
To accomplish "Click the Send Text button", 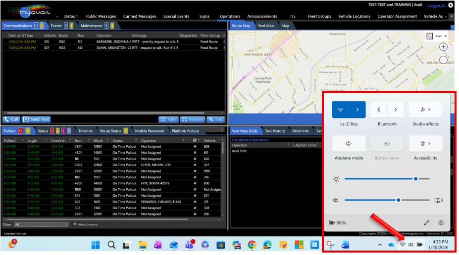I will [36, 119].
